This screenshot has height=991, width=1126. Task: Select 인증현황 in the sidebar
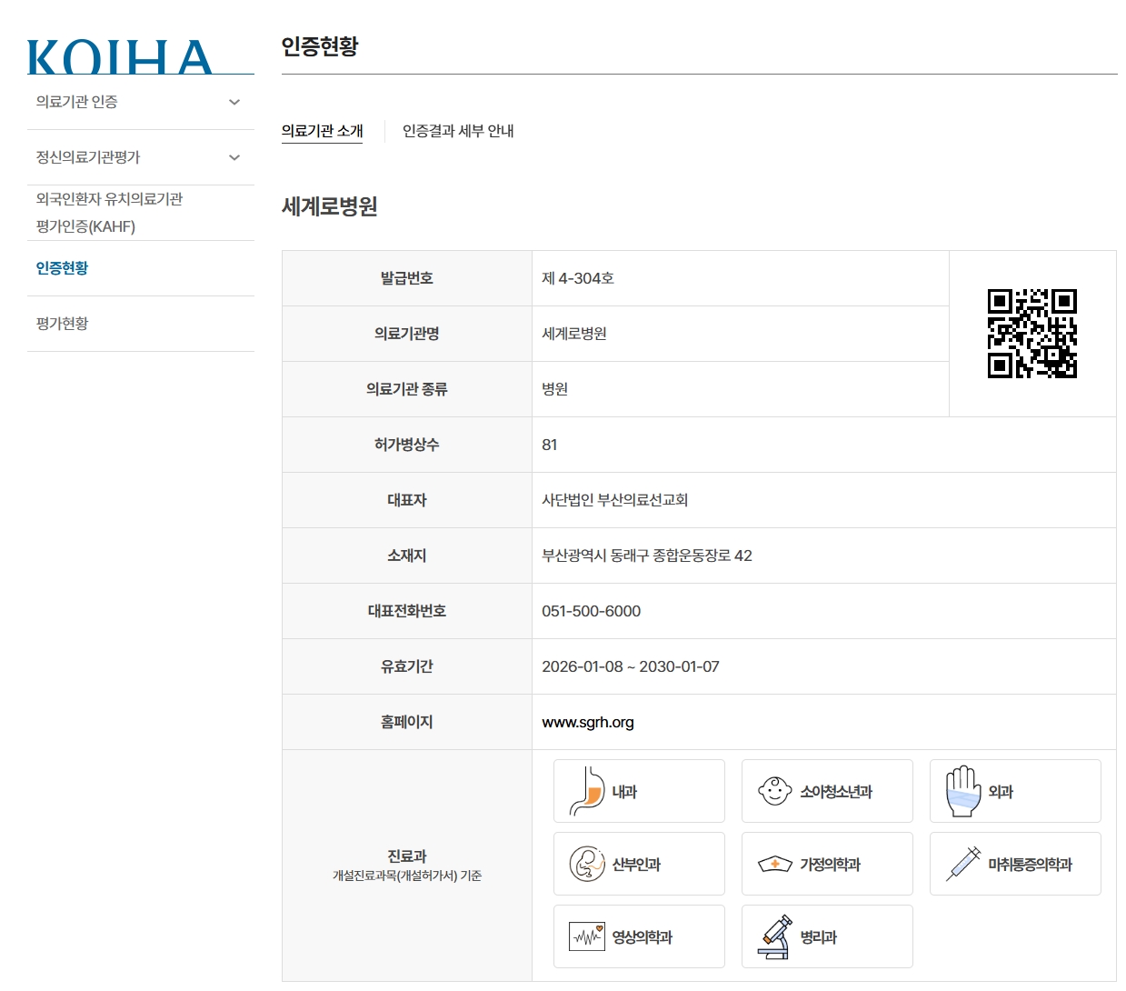pyautogui.click(x=63, y=268)
